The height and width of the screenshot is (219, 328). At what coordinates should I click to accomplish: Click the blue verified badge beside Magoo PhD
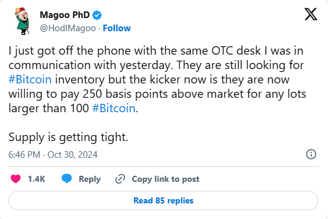coord(97,15)
